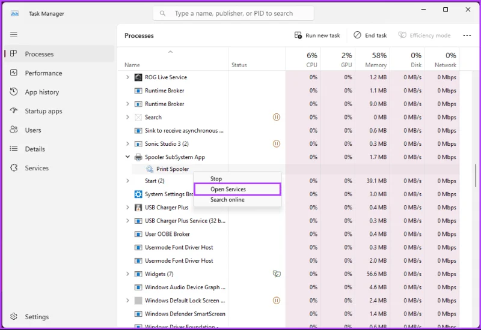Click the process search input field

pos(233,13)
